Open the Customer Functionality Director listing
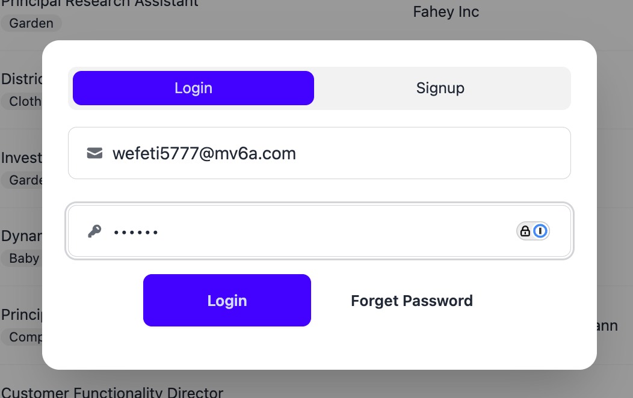This screenshot has width=633, height=398. (113, 393)
